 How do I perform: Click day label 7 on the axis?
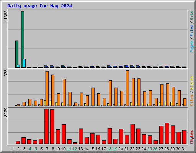pyautogui.click(x=47, y=149)
